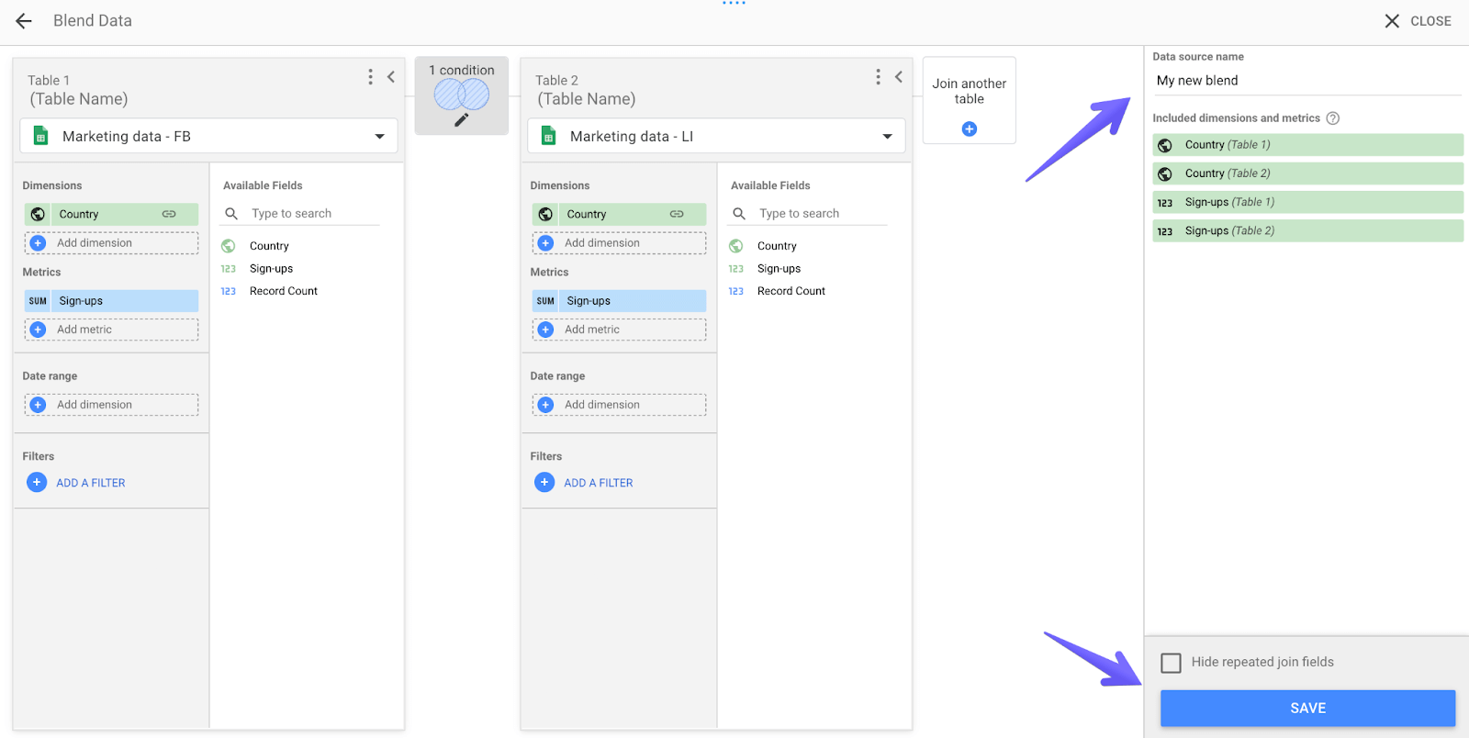Select Record Count in Table 1 available fields
Screen dimensions: 1469x738
click(x=283, y=291)
